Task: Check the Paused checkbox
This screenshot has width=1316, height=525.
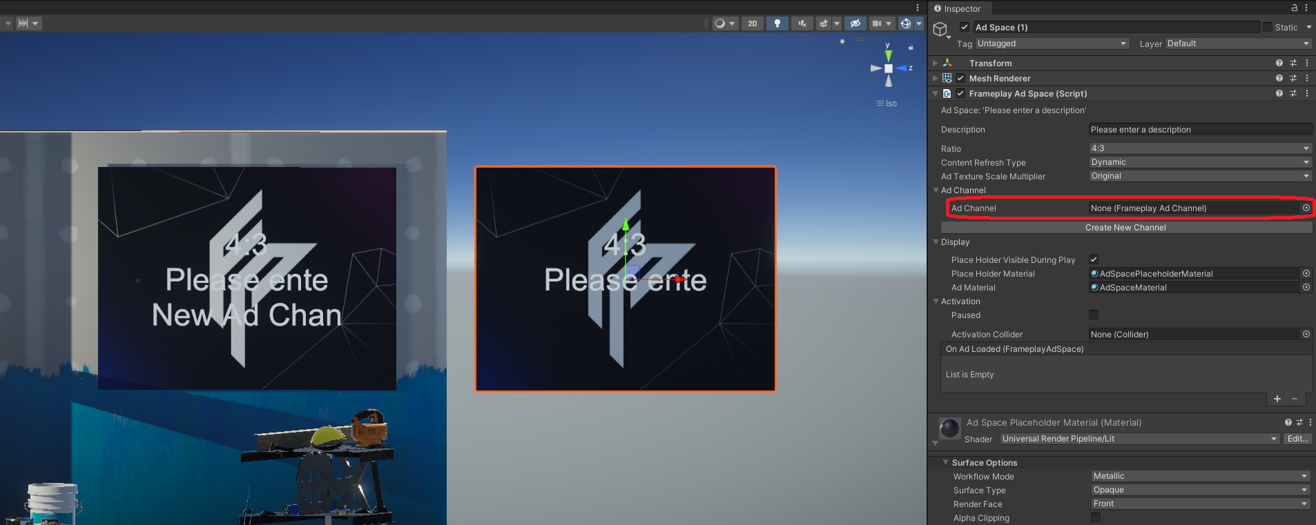Action: (x=1094, y=315)
